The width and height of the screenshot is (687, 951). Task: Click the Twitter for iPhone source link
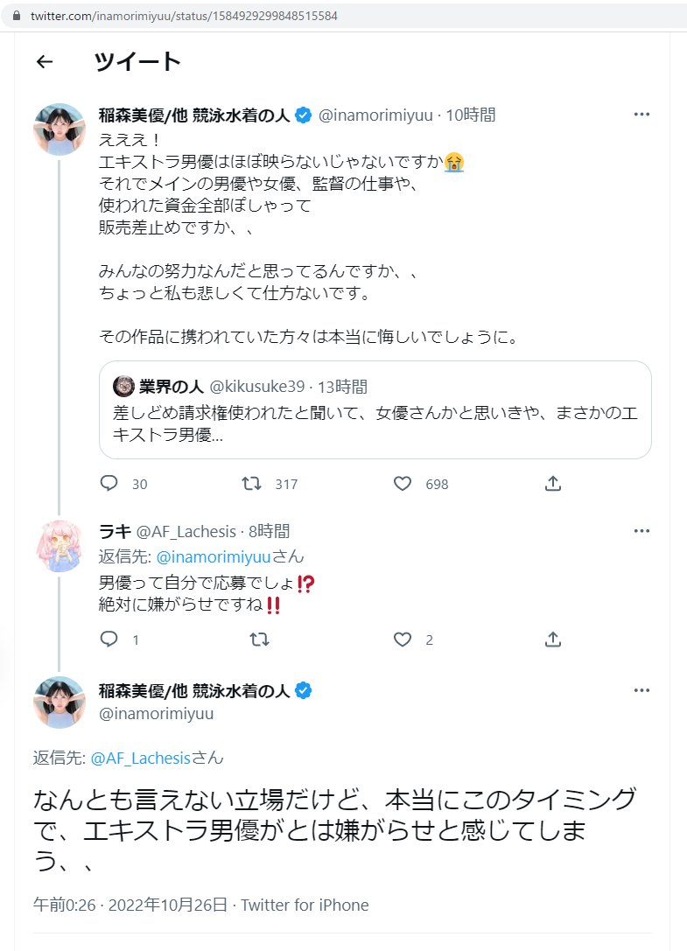point(305,905)
